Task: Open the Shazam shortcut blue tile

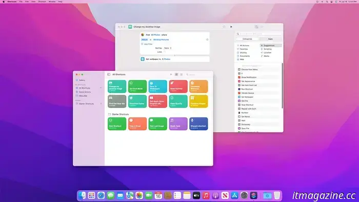Action: coord(198,124)
